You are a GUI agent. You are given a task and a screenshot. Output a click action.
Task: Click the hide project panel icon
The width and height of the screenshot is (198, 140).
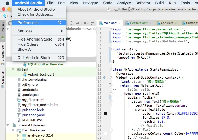point(93,23)
